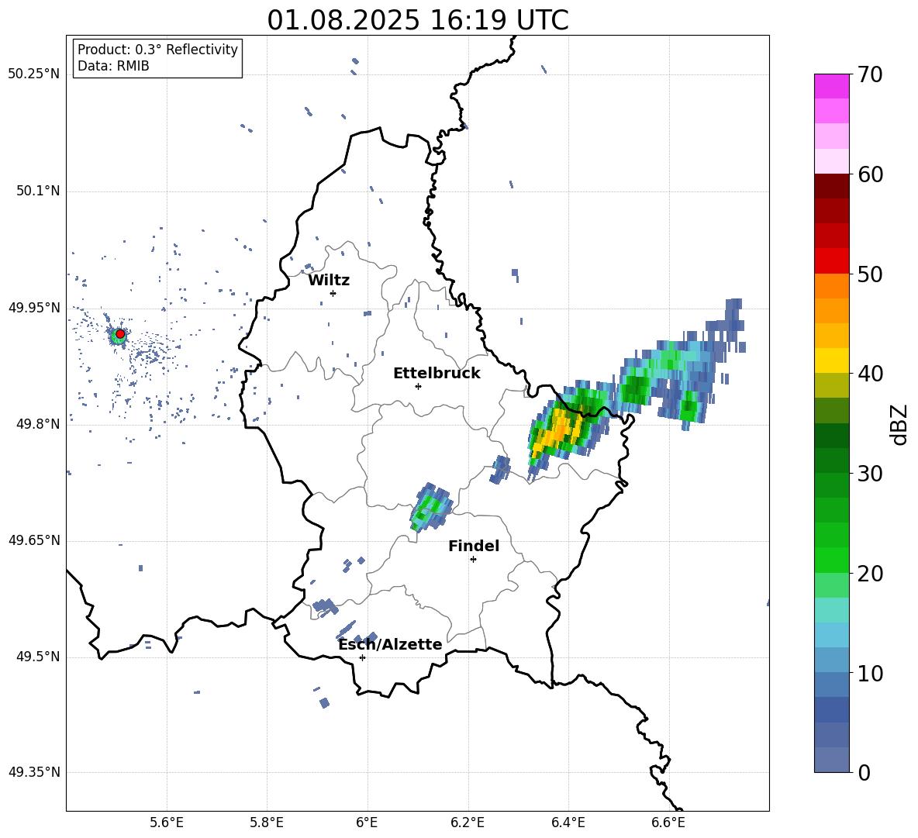Viewport: 918px width, 838px height.
Task: Click the bright red colorbar segment near 50
Action: [831, 261]
